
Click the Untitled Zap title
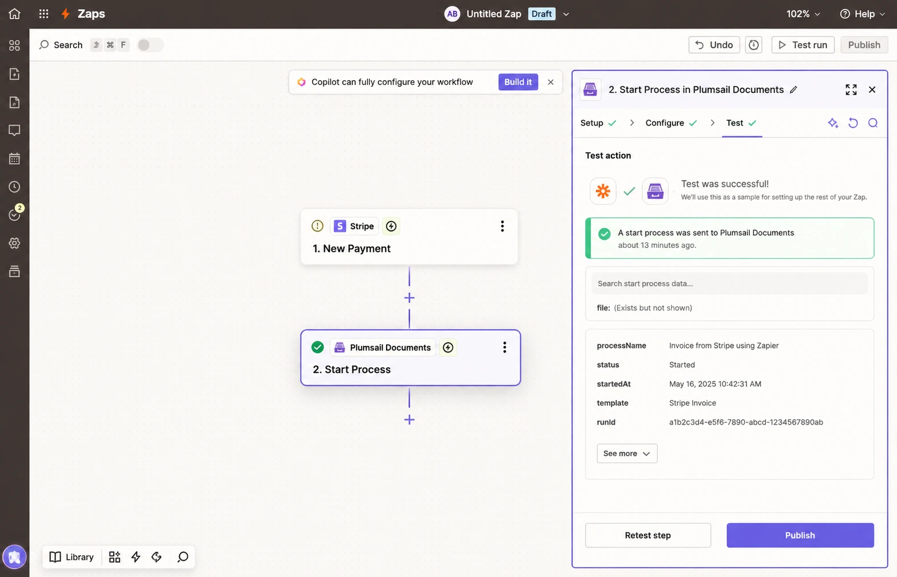pyautogui.click(x=494, y=14)
